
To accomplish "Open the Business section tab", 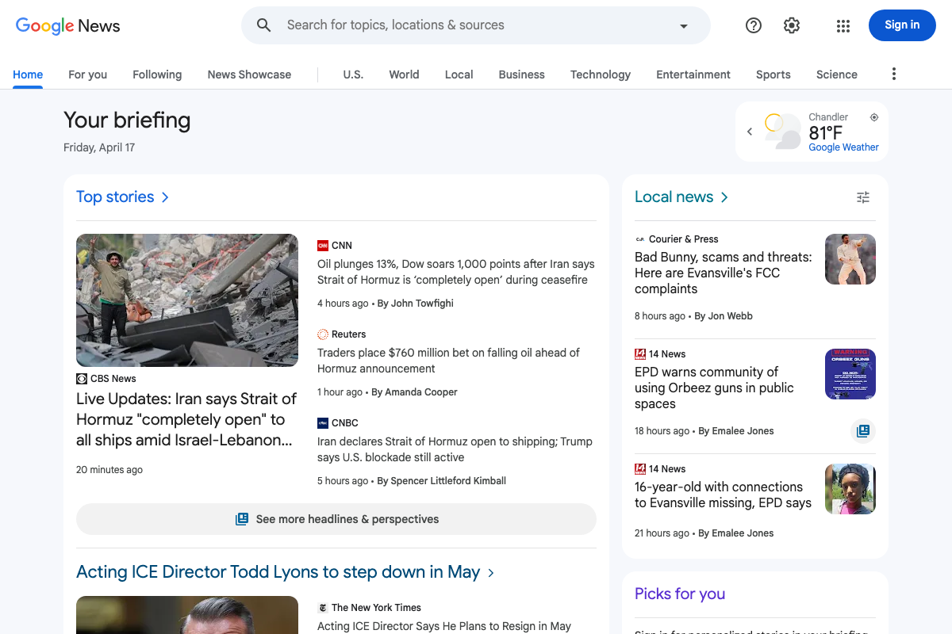I will (x=521, y=74).
